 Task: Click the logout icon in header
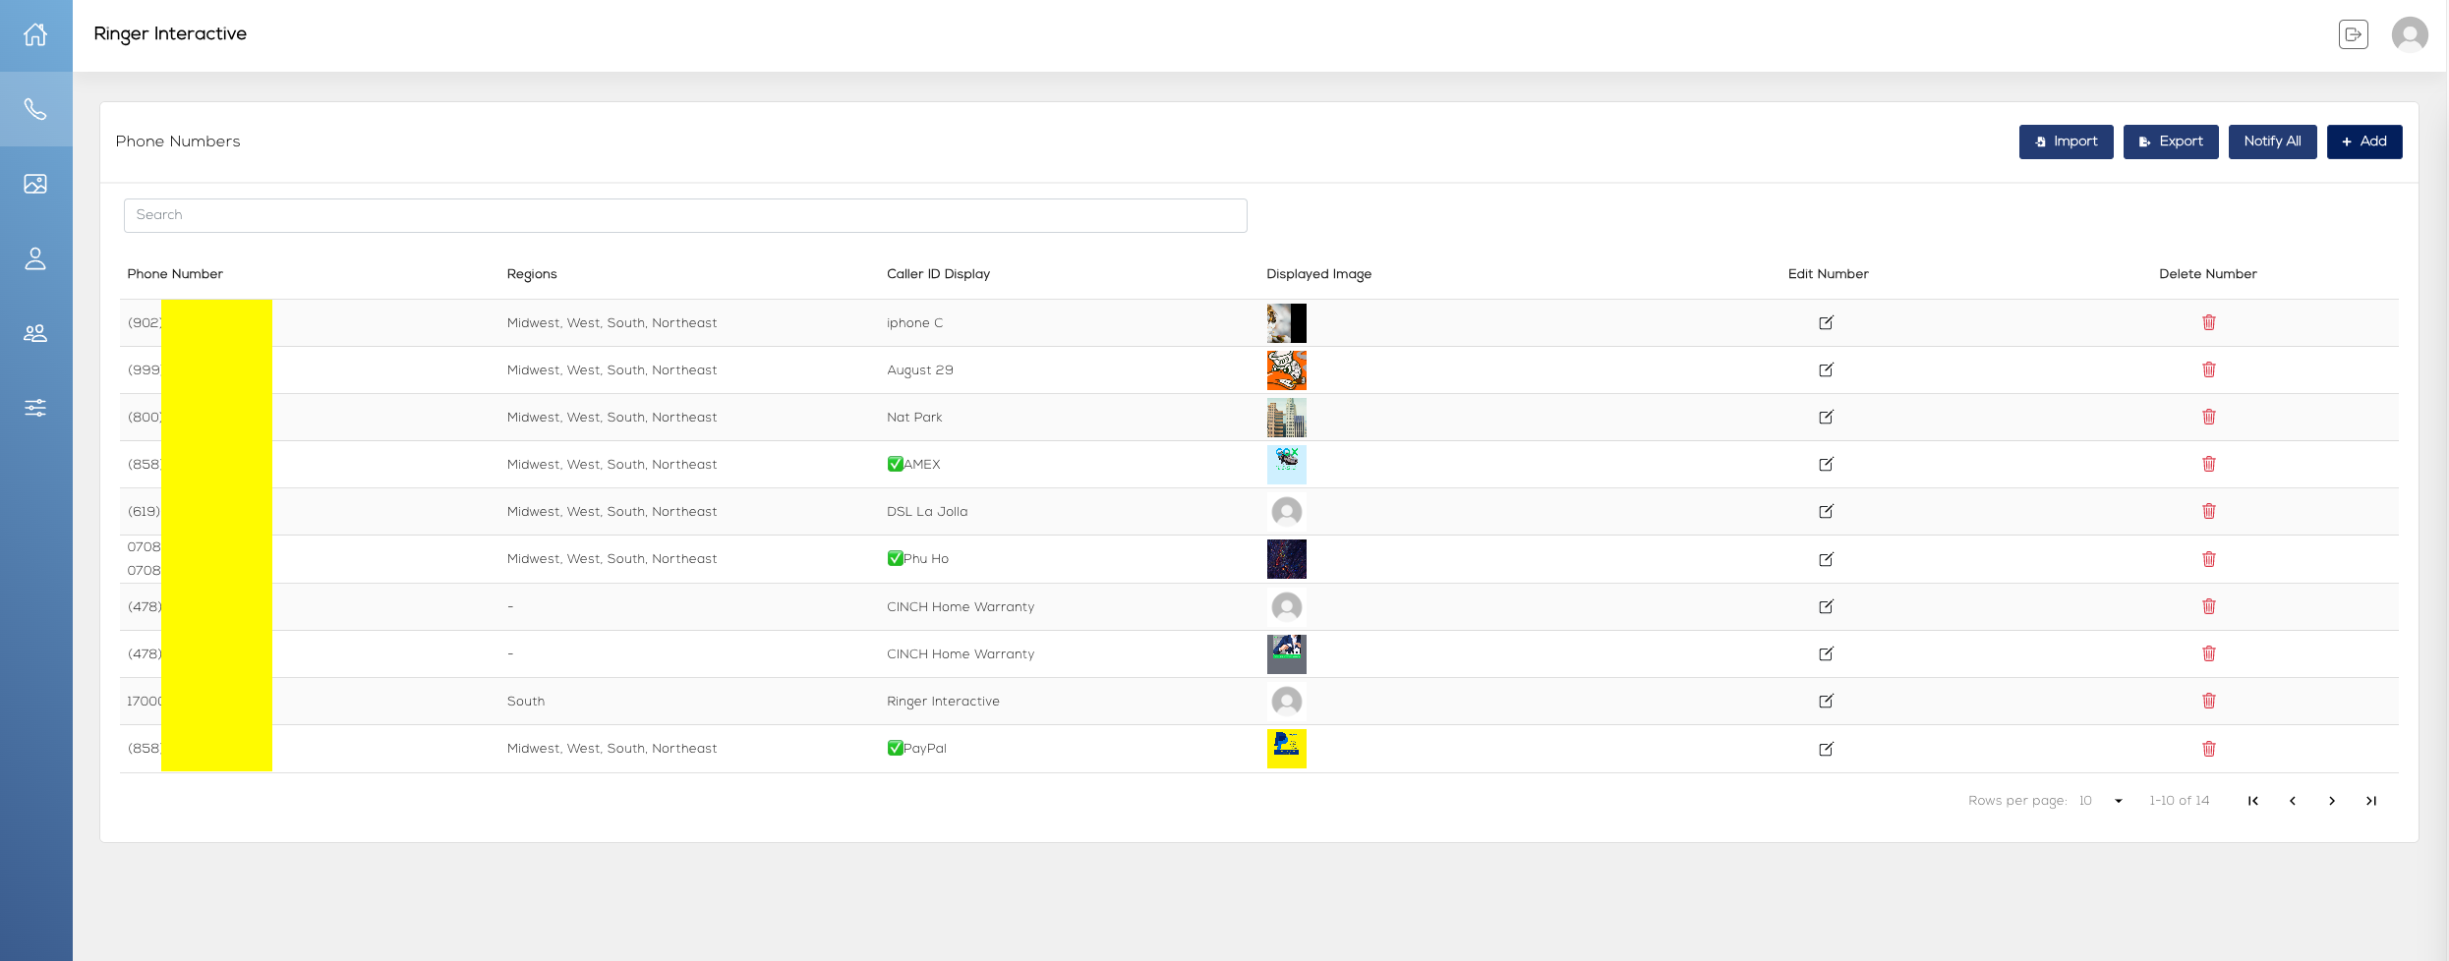[2353, 34]
